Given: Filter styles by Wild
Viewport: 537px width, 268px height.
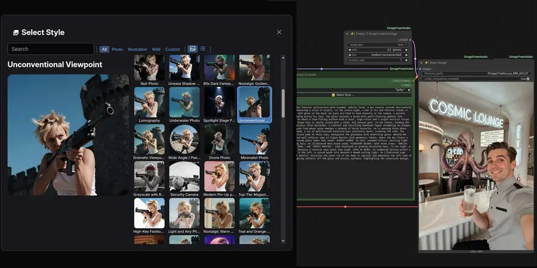Looking at the screenshot, I should point(156,49).
